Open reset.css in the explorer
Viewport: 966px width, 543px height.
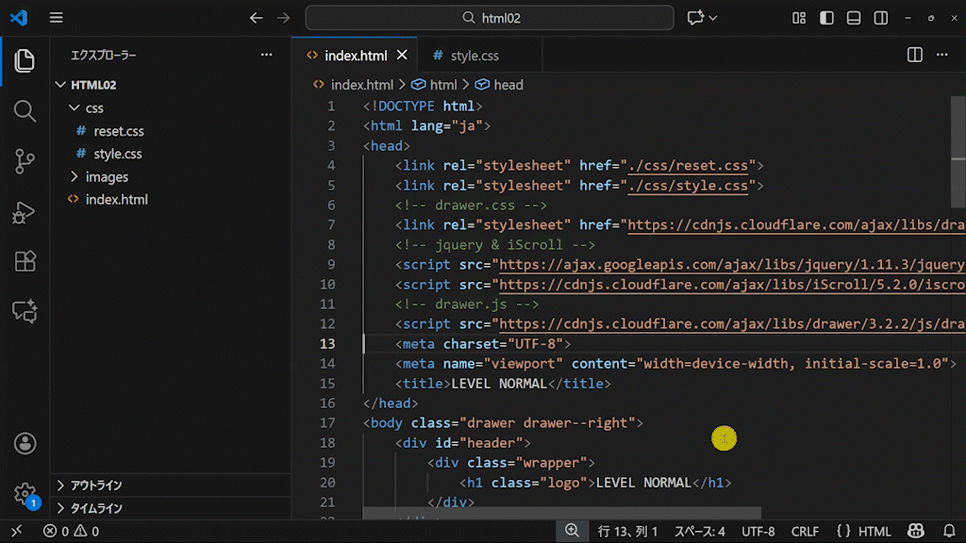(x=118, y=131)
